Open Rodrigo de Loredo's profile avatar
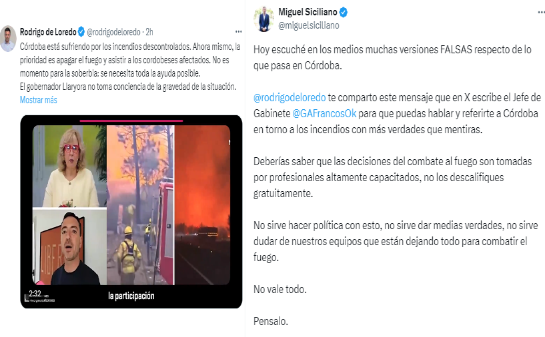Viewport: 545px width, 337px height. tap(7, 38)
